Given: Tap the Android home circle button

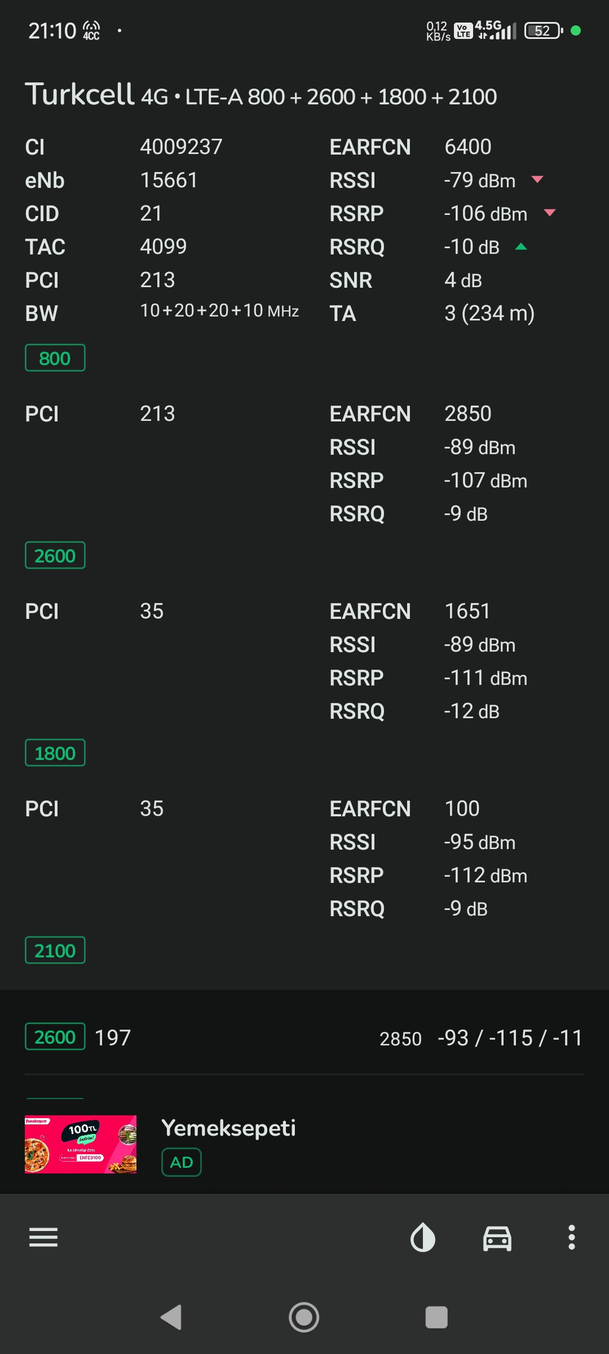Looking at the screenshot, I should pyautogui.click(x=304, y=1317).
